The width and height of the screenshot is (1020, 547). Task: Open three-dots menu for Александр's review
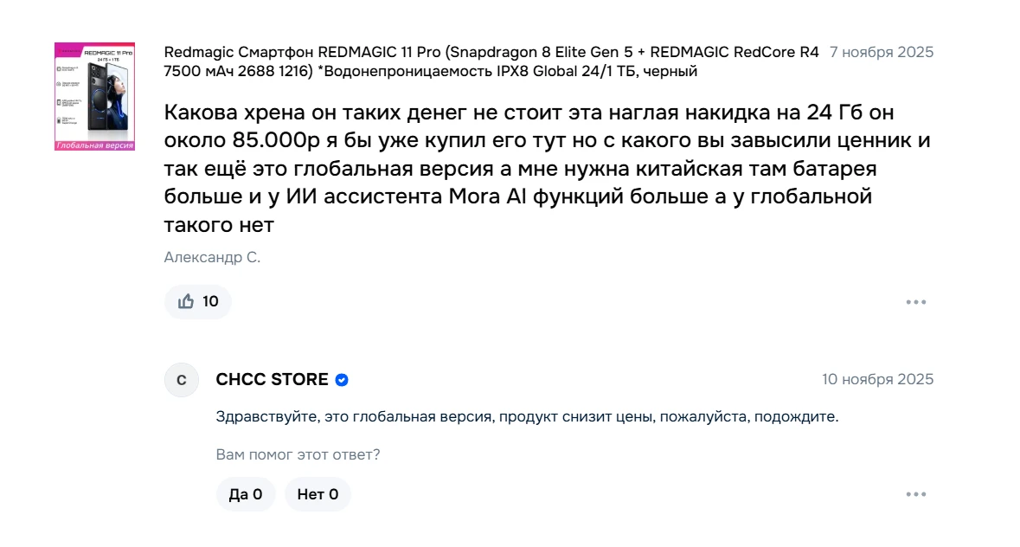916,302
